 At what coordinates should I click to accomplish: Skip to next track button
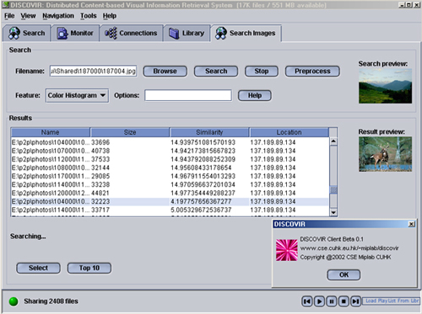pos(355,301)
